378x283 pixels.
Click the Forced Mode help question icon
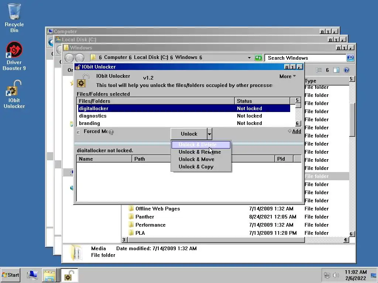(x=111, y=132)
